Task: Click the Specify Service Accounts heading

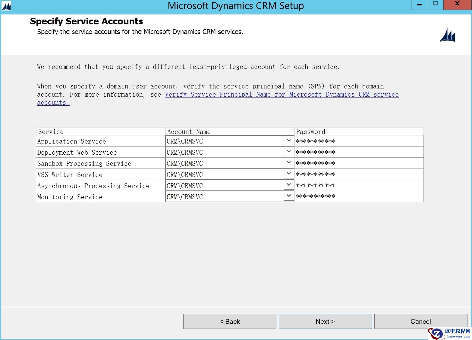Action: pos(86,21)
